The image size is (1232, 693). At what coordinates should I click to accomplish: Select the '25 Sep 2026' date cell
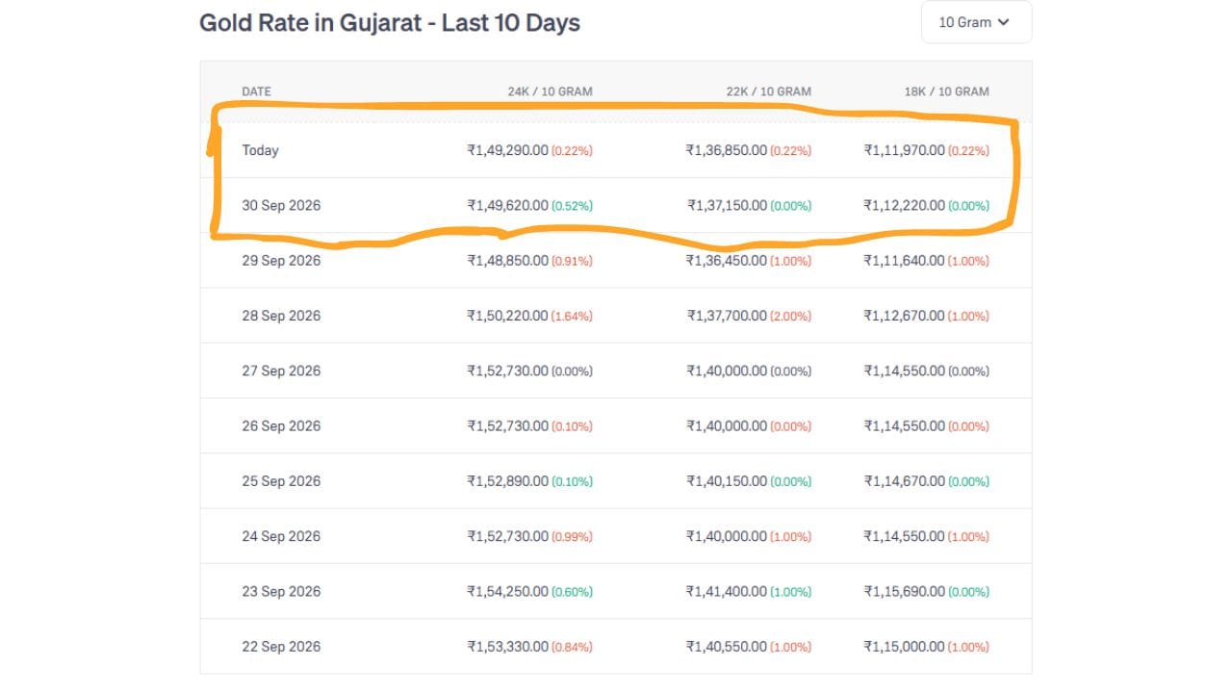(x=281, y=481)
